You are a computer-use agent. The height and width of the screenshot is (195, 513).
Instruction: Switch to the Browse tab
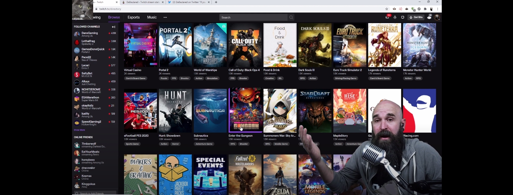(114, 17)
